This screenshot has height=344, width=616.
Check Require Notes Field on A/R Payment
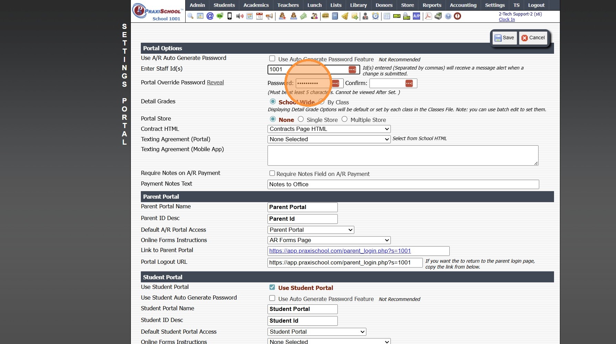[272, 173]
